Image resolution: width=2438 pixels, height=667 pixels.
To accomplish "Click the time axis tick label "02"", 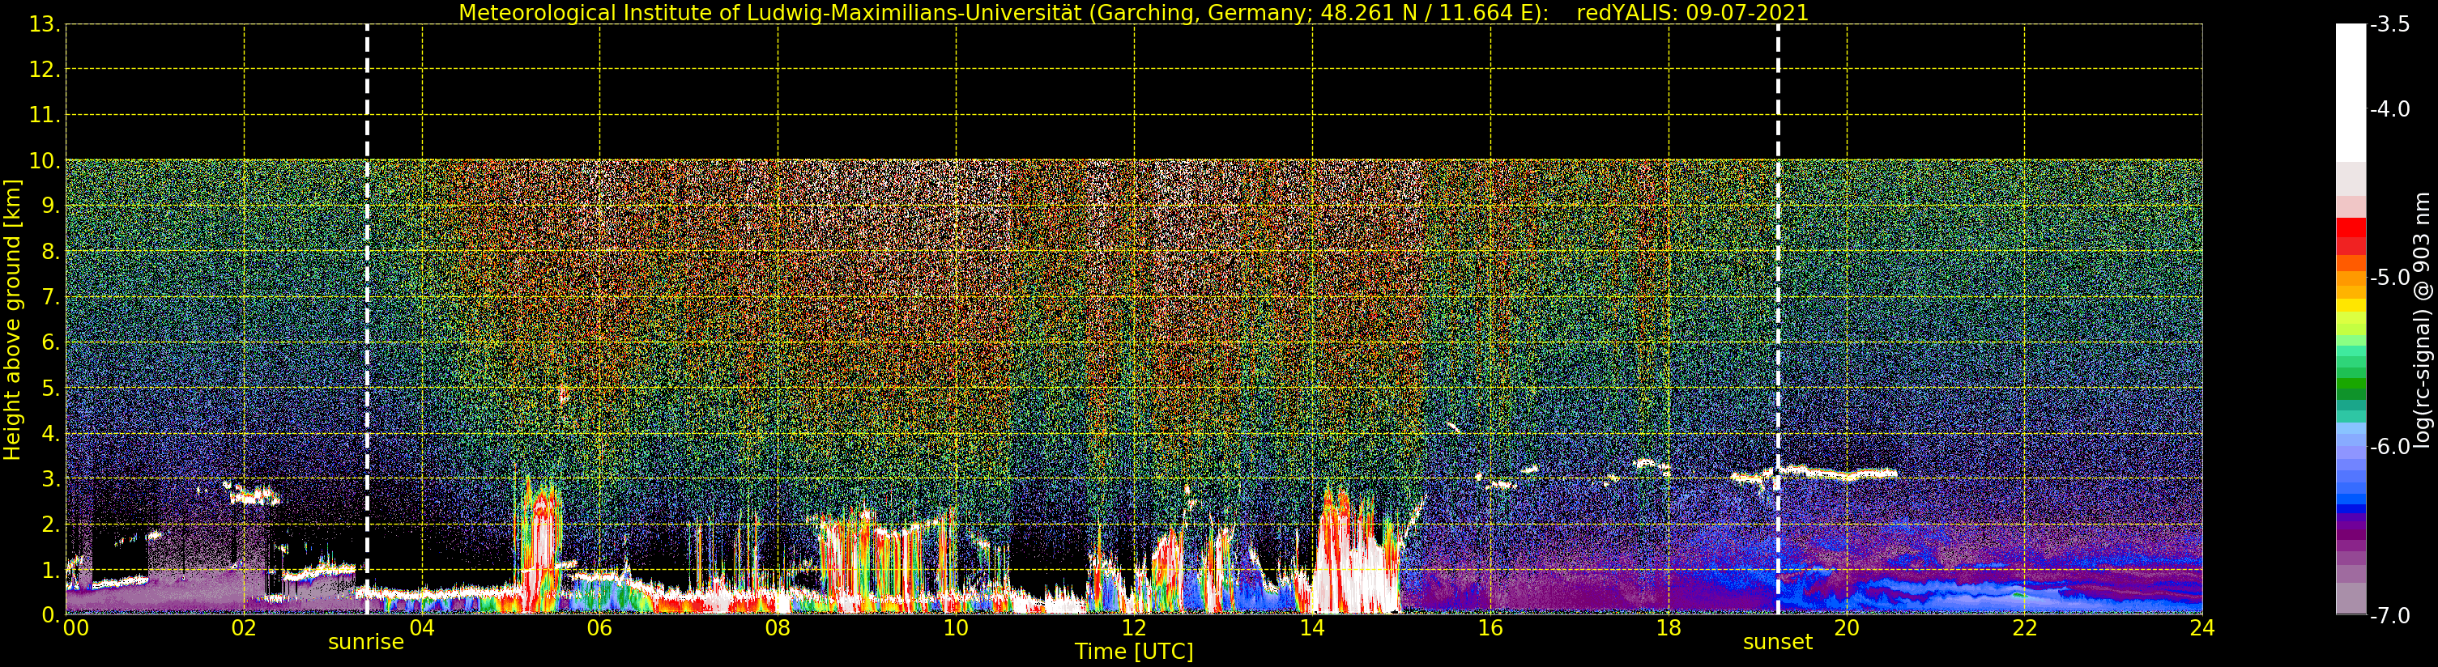I will tap(244, 627).
